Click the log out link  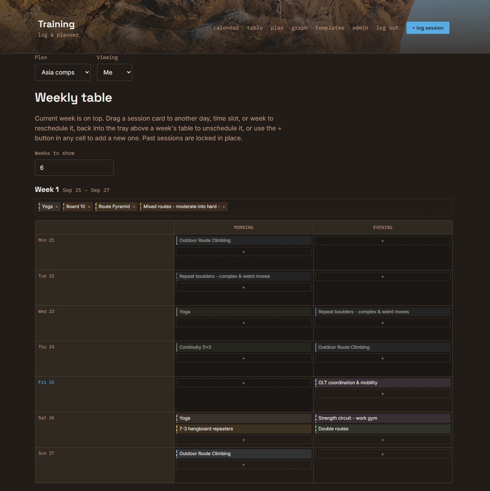[387, 28]
